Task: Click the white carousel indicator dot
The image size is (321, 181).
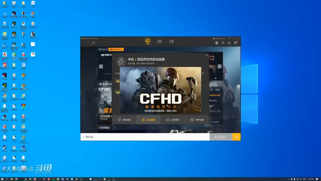Action: point(215,78)
